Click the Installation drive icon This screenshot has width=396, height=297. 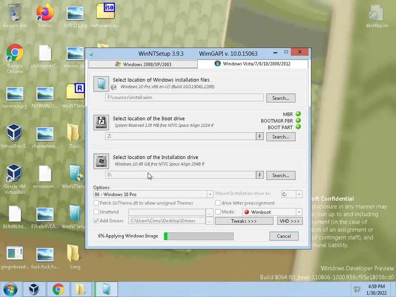point(101,161)
